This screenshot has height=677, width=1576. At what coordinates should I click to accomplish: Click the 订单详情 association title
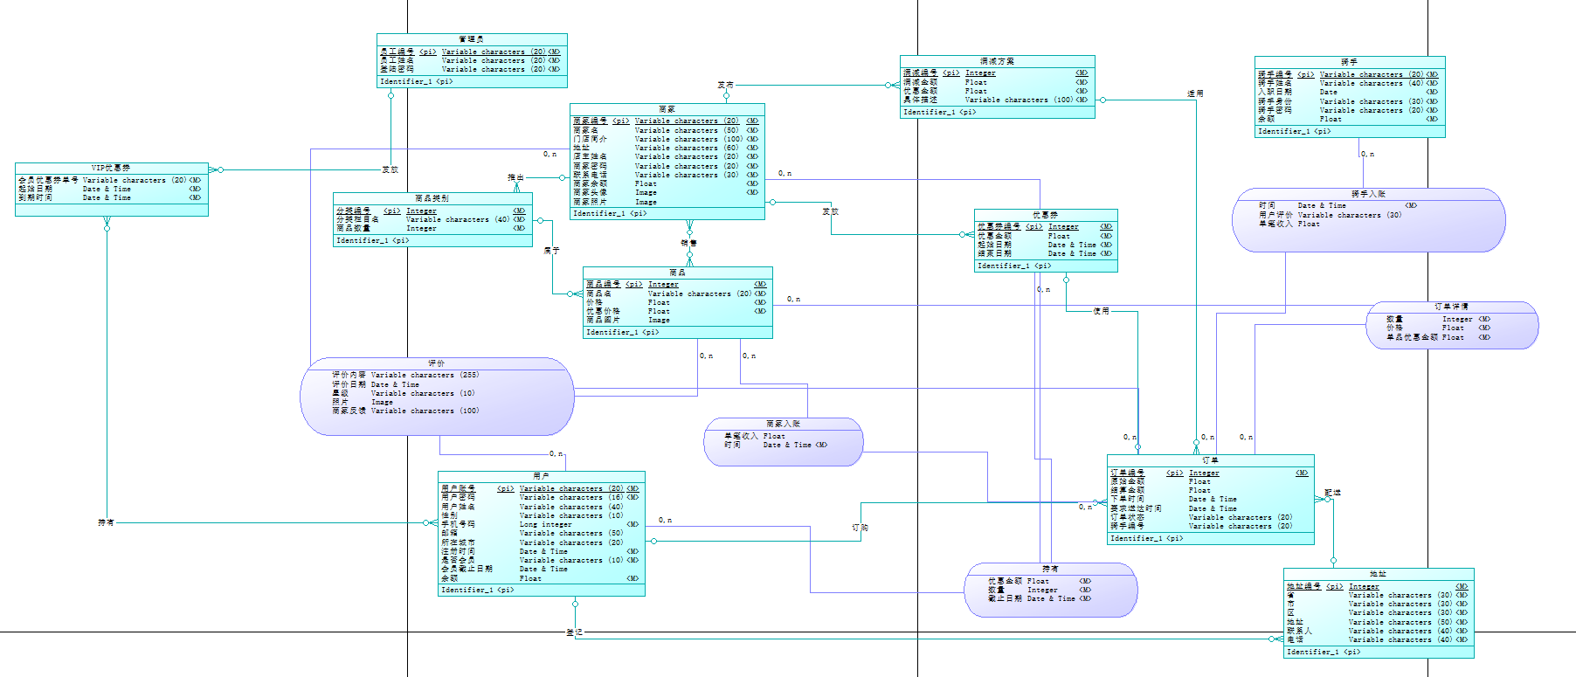[x=1452, y=307]
